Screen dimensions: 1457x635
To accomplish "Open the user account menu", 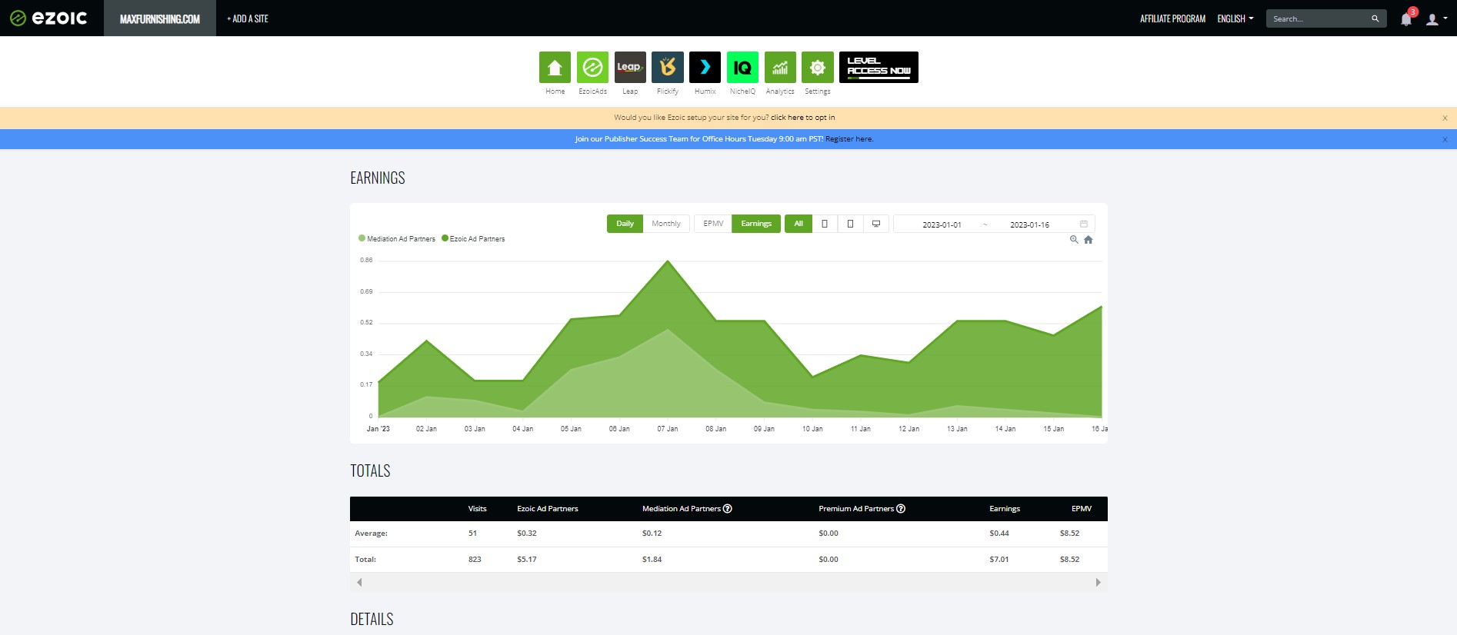I will (1435, 19).
